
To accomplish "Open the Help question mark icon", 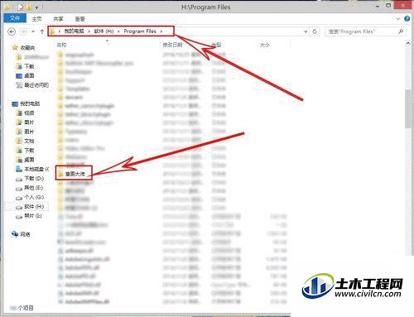I will point(407,19).
